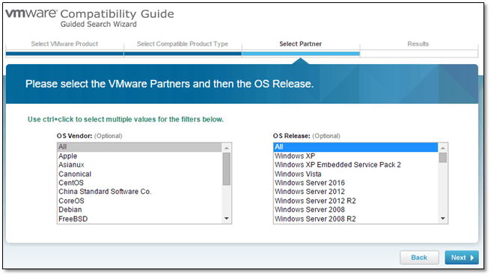The height and width of the screenshot is (276, 491).
Task: Select China Standard Software Co.
Action: [140, 192]
